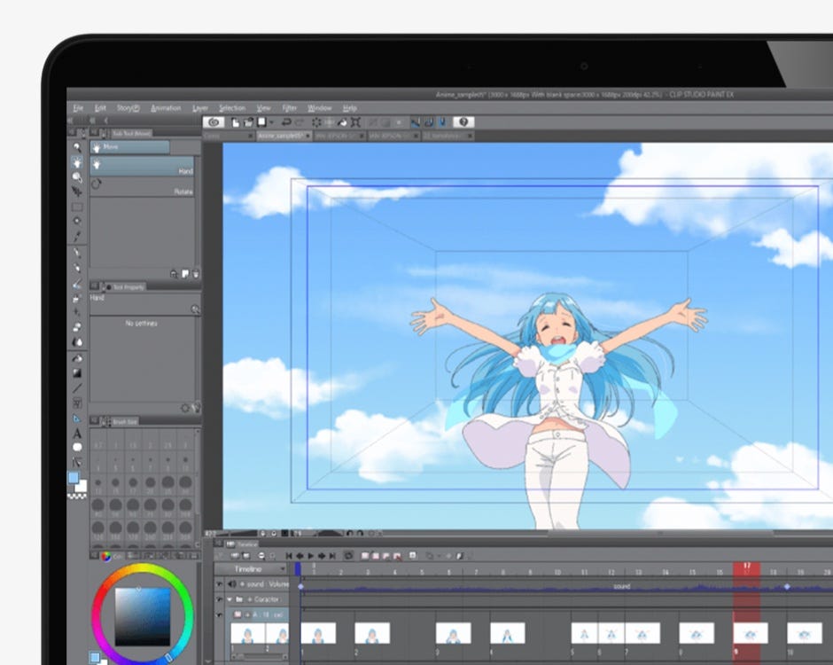Toggle Snap to Grid

click(x=441, y=122)
